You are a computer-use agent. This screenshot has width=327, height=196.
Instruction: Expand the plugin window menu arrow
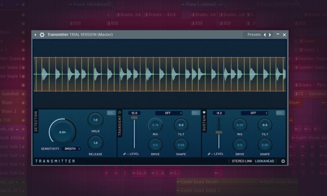point(35,35)
